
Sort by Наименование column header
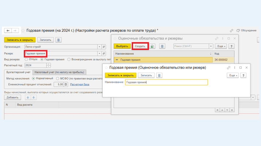click(163, 54)
